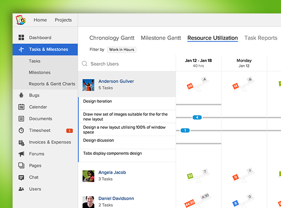Click the Forums megaphone icon
Screen dimensions: 281x208
(21, 154)
